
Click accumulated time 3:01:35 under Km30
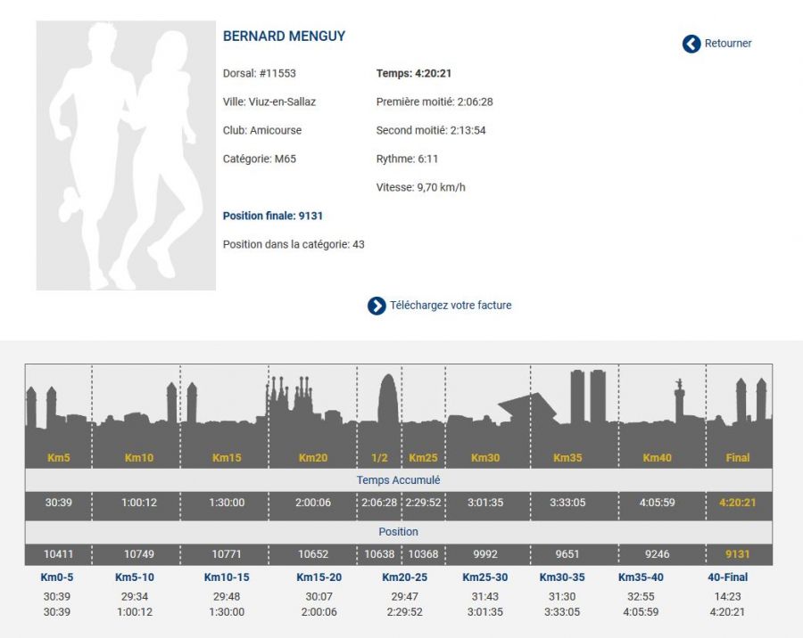click(485, 503)
